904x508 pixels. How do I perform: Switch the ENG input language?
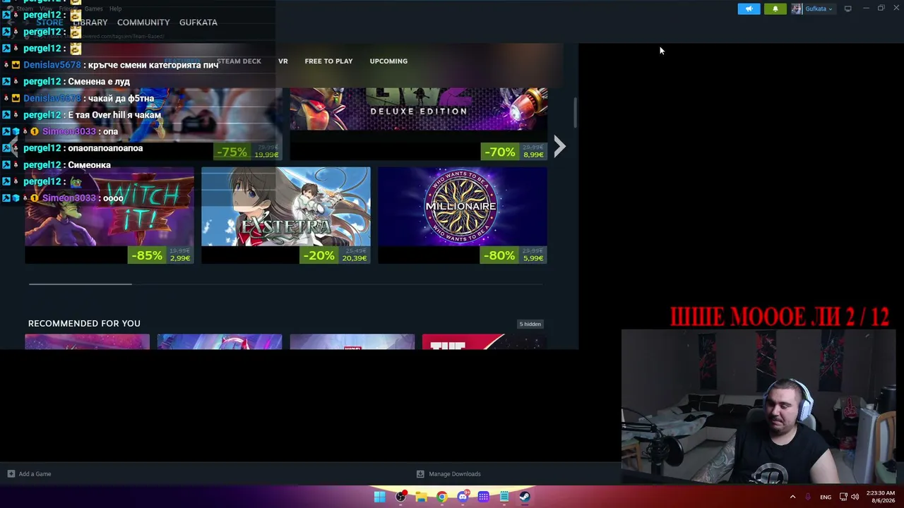click(x=826, y=497)
